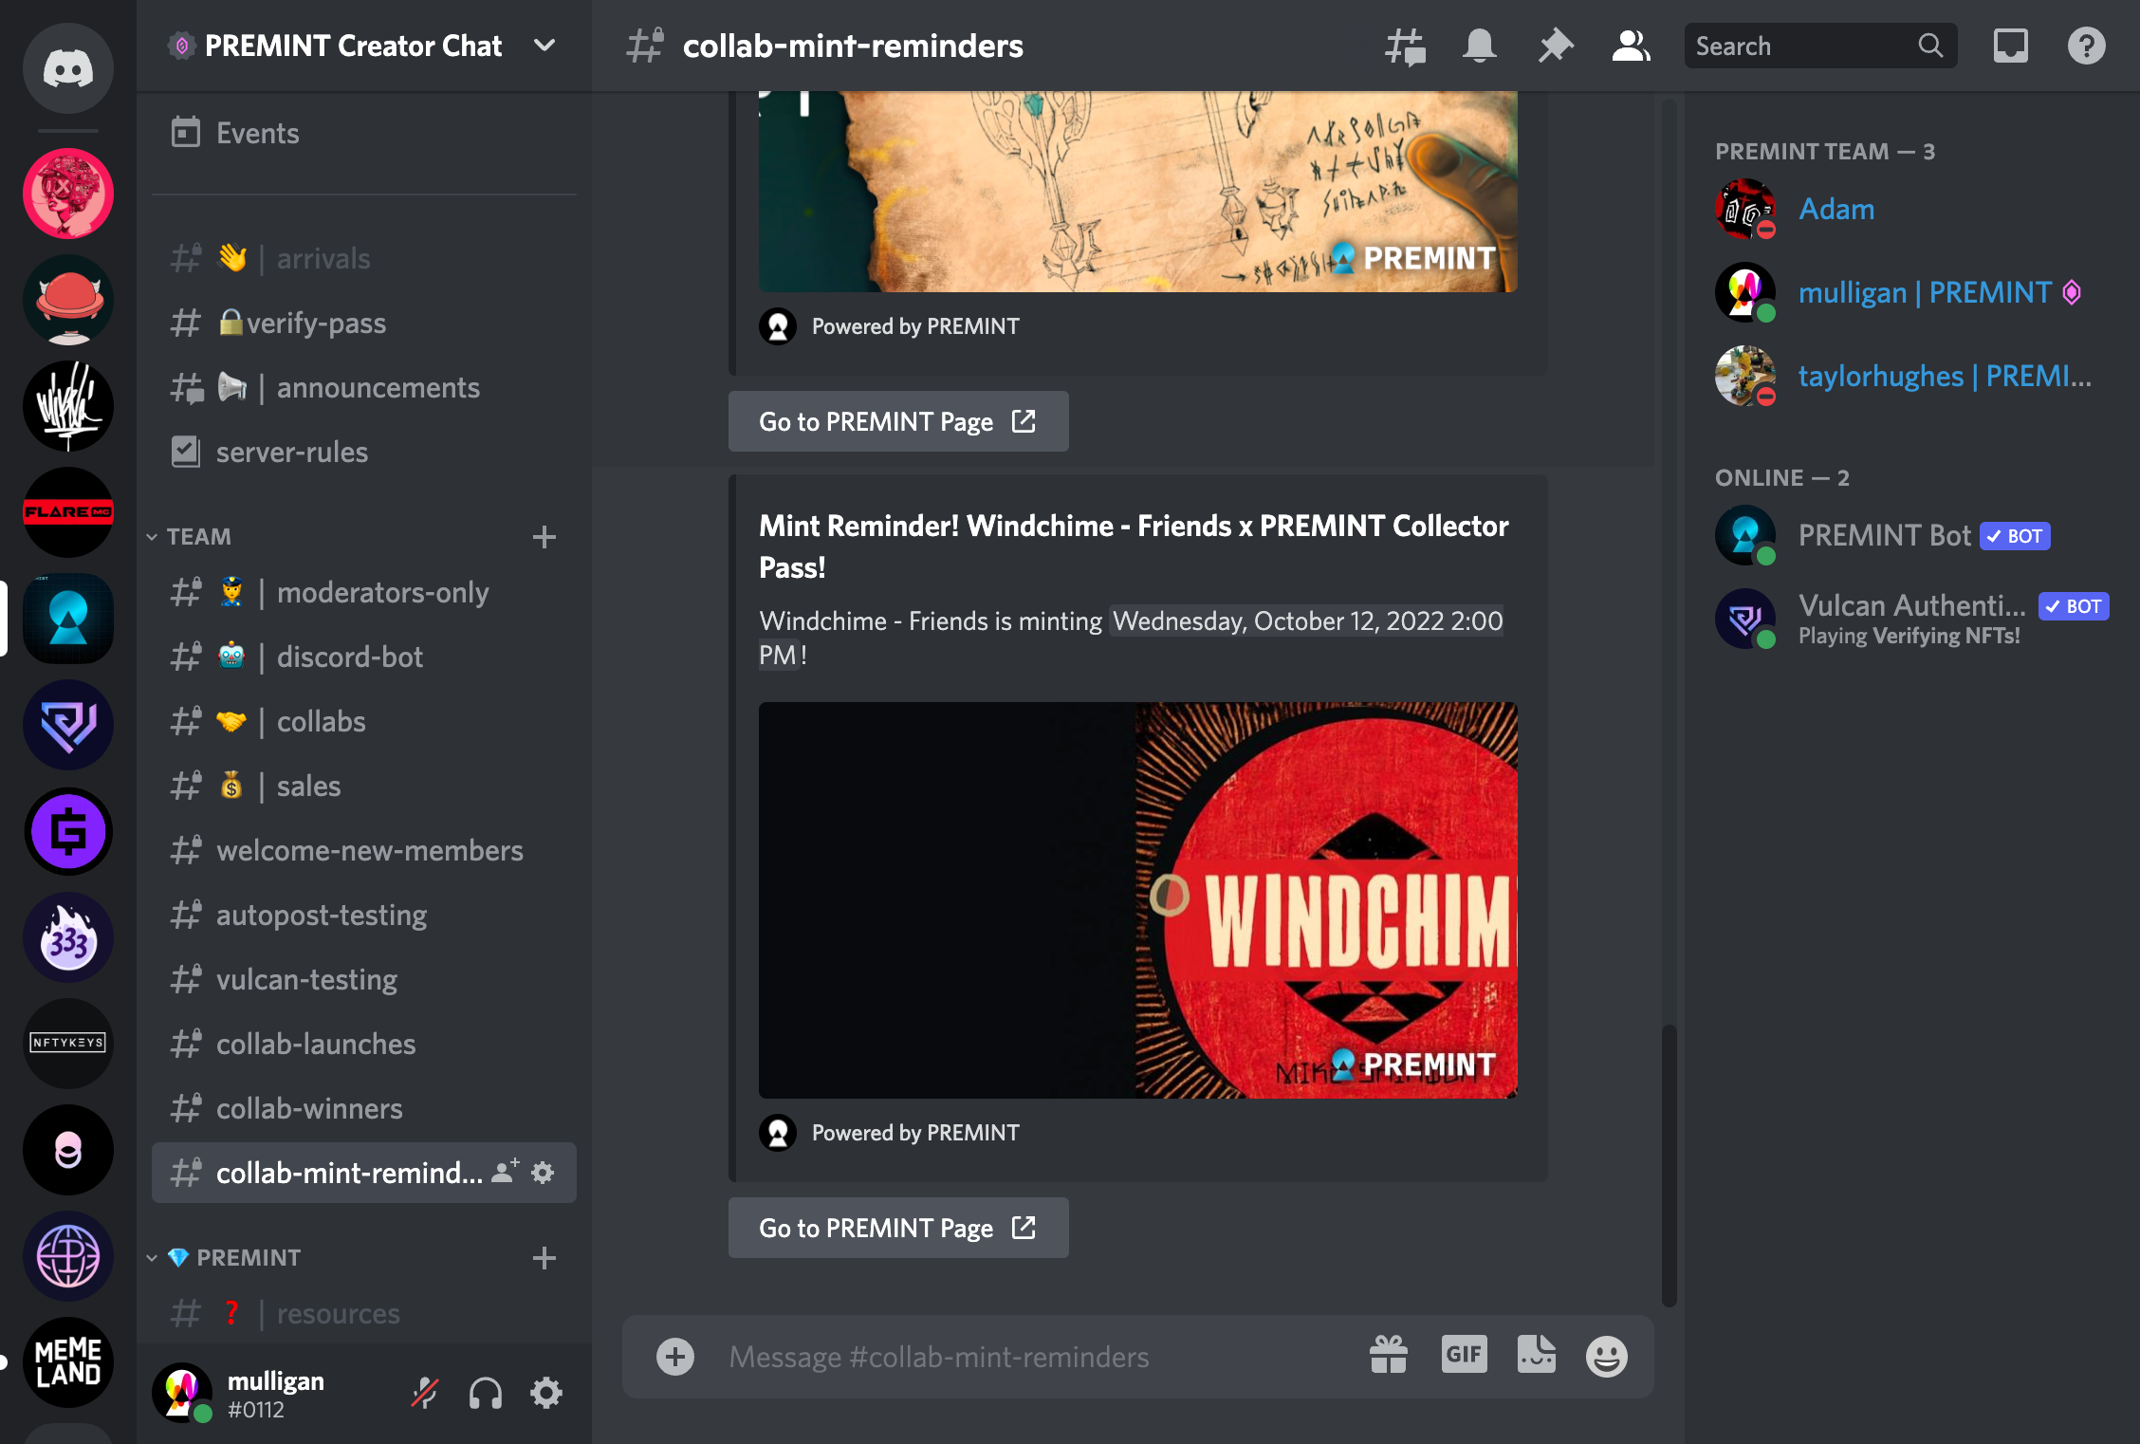2140x1444 pixels.
Task: Edit collab-mint-reminders channel settings gear
Action: 543,1173
